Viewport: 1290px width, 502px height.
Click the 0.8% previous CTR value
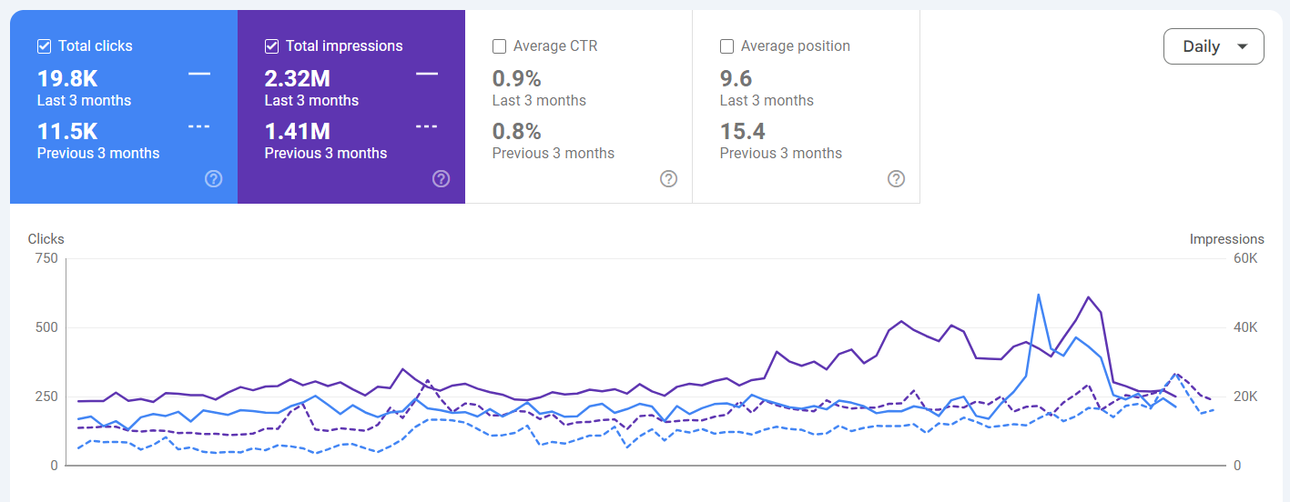click(x=517, y=131)
